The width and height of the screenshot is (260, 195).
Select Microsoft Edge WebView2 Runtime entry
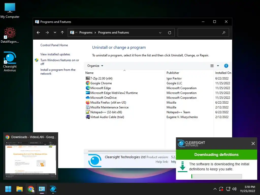[114, 93]
